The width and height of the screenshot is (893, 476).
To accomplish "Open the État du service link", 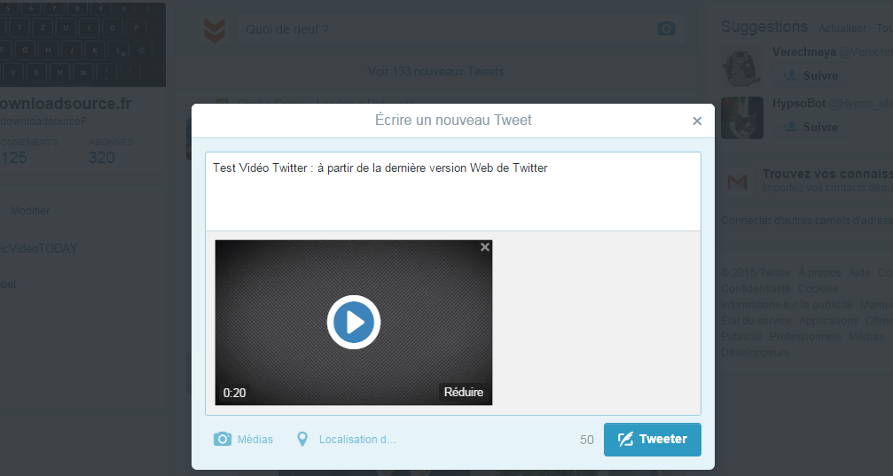I will [x=756, y=321].
